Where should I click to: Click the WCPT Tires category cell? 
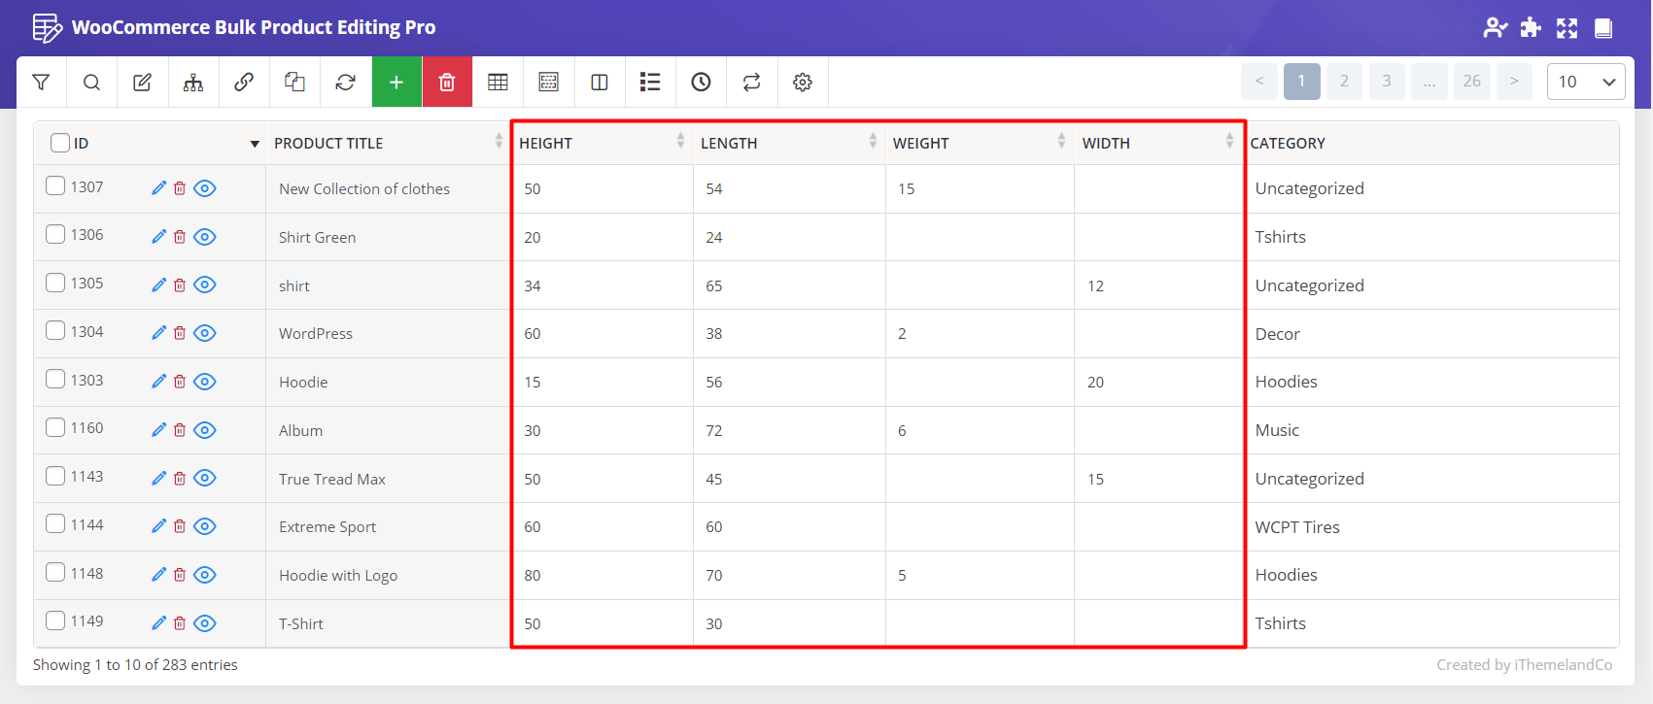click(1432, 527)
